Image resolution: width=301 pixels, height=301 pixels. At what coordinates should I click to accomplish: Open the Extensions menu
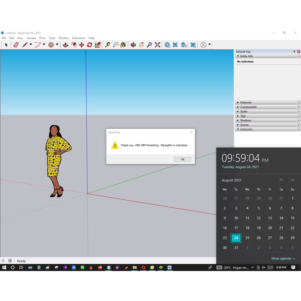tap(78, 38)
